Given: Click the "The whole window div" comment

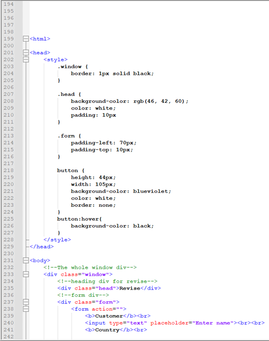Looking at the screenshot, I should pos(90,267).
